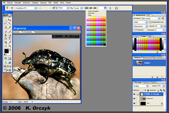Screen dimensions: 169x113
Task: Toggle the Zoptymalizowany checkbox
Action: pos(150,22)
